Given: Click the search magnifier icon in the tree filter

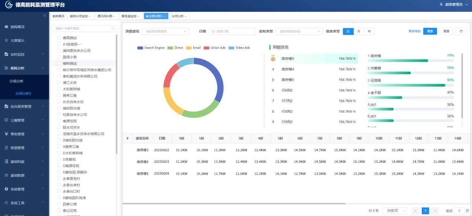Looking at the screenshot, I should point(113,28).
